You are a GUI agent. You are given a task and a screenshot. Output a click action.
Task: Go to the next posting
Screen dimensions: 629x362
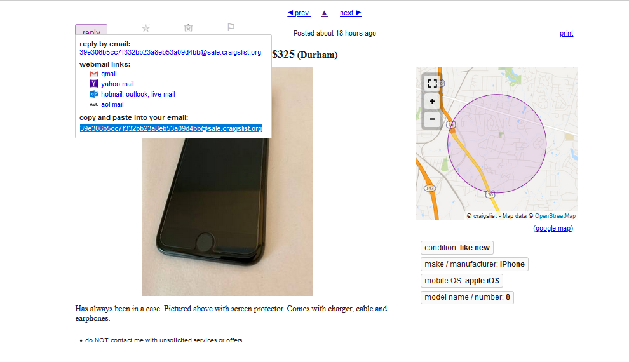coord(351,13)
